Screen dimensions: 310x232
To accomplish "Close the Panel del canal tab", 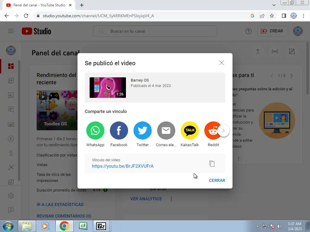I will (x=70, y=5).
